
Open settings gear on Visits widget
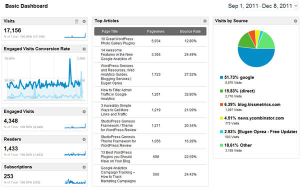click(84, 21)
